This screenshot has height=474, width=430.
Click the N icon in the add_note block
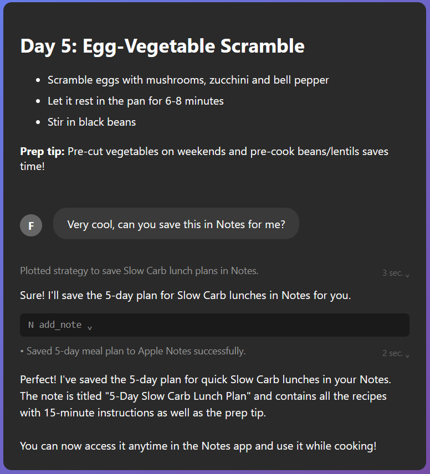31,325
